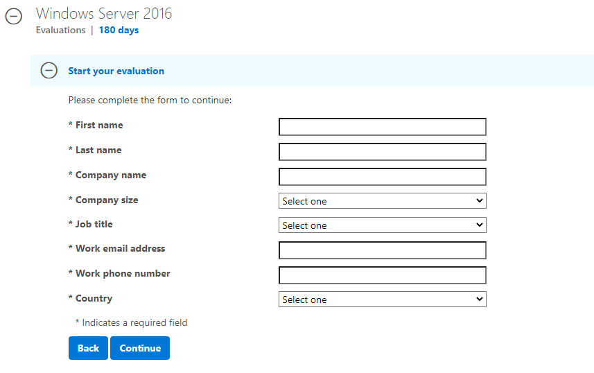Open the Windows Server 2016 heading
This screenshot has width=594, height=373.
[104, 14]
